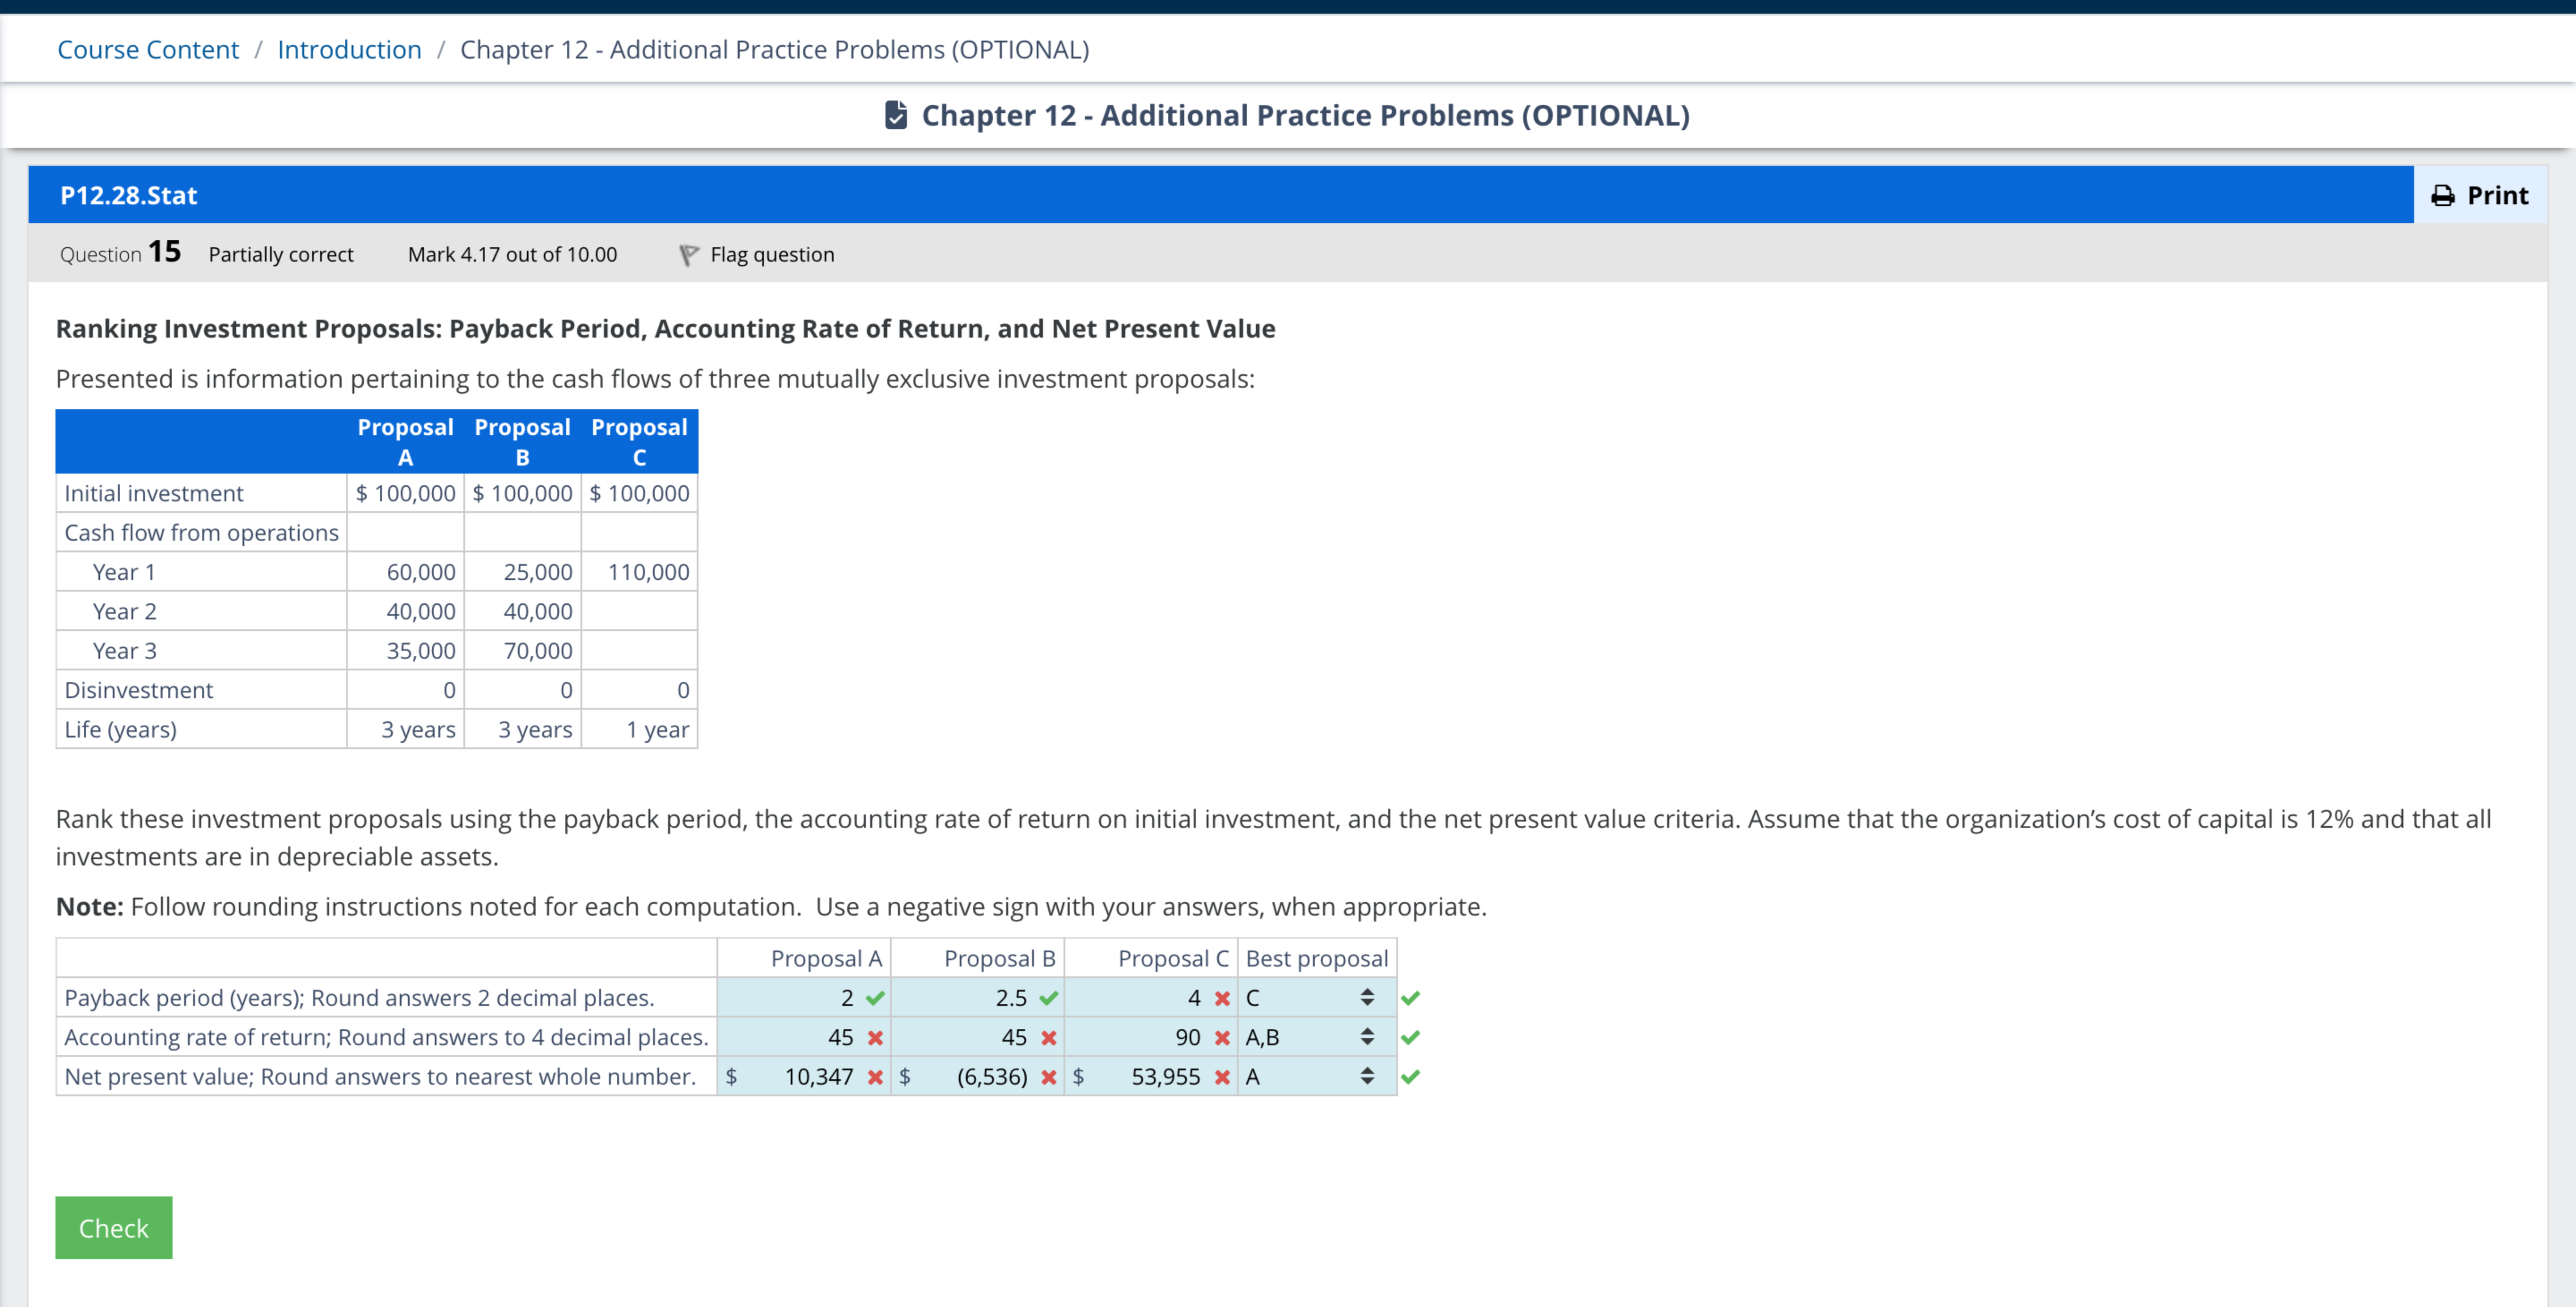Click the NPV input for Proposal A
The image size is (2576, 1307).
point(800,1077)
